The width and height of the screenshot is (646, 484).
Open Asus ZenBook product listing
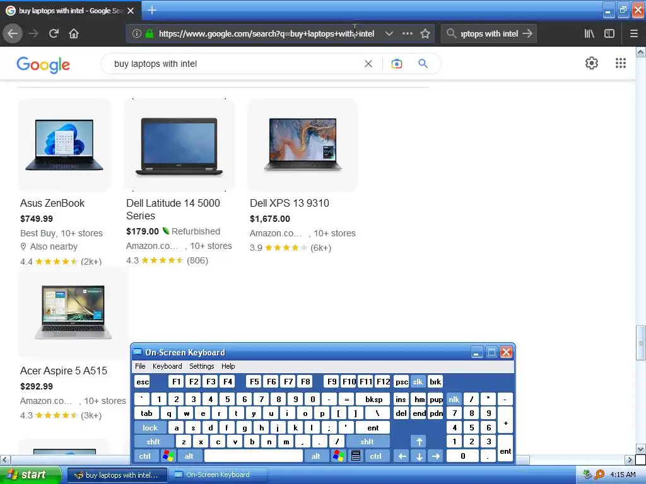52,203
